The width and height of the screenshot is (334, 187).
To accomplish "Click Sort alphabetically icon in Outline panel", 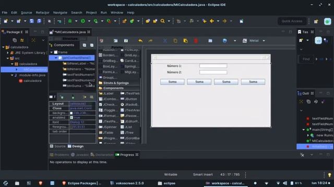I will click(316, 102).
